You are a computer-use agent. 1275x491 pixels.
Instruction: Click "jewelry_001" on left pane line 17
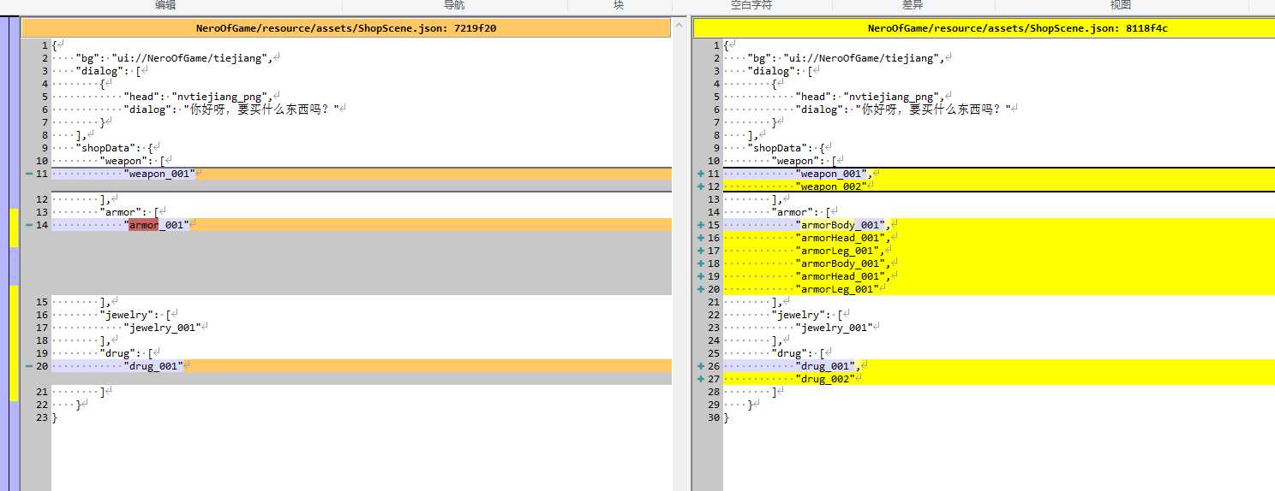162,328
